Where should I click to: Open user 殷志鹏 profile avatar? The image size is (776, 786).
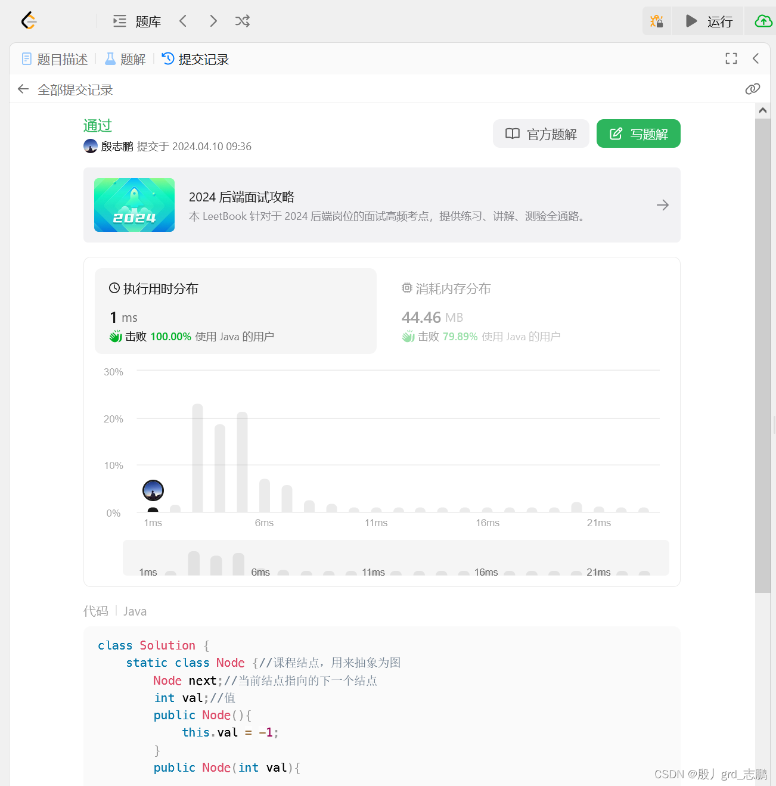click(x=91, y=146)
